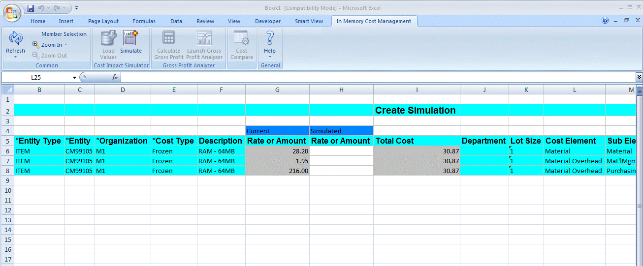
Task: Open the Home ribbon tab
Action: coord(38,21)
